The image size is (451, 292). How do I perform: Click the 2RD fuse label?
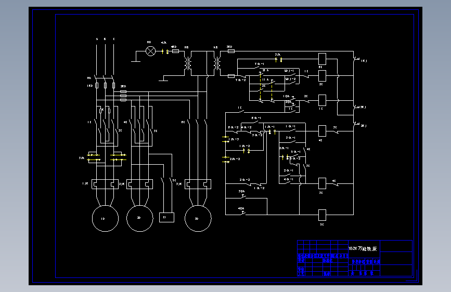point(123,86)
